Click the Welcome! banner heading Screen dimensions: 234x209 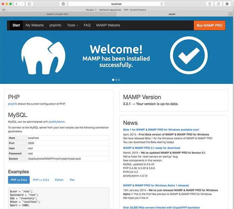click(116, 49)
